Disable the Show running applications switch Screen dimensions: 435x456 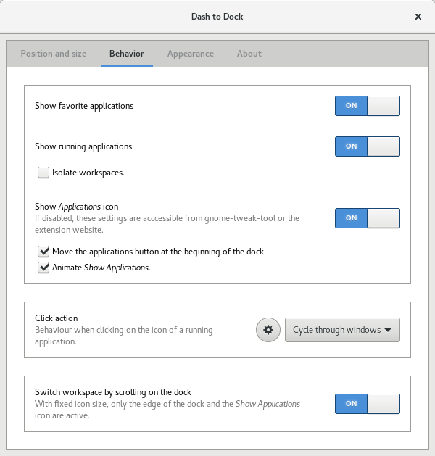(367, 146)
